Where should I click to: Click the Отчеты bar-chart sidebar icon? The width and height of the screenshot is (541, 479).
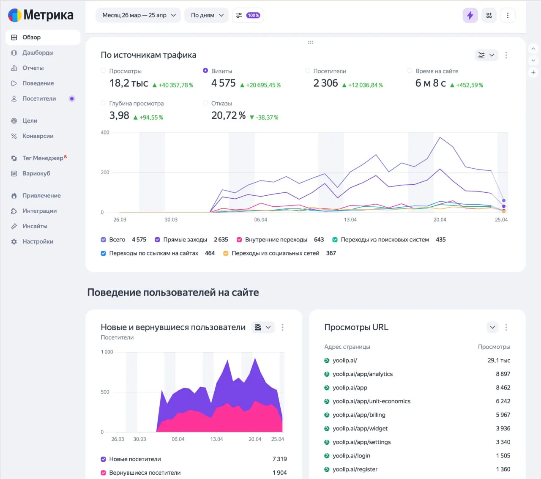(14, 68)
